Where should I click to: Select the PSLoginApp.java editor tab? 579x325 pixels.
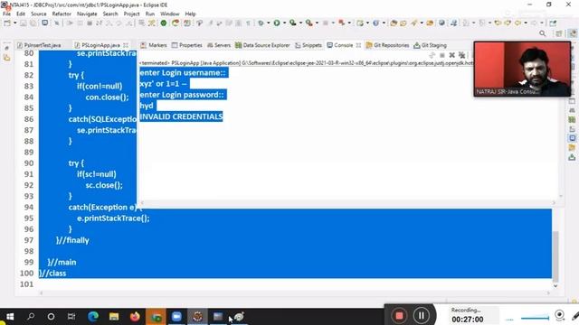pos(98,45)
